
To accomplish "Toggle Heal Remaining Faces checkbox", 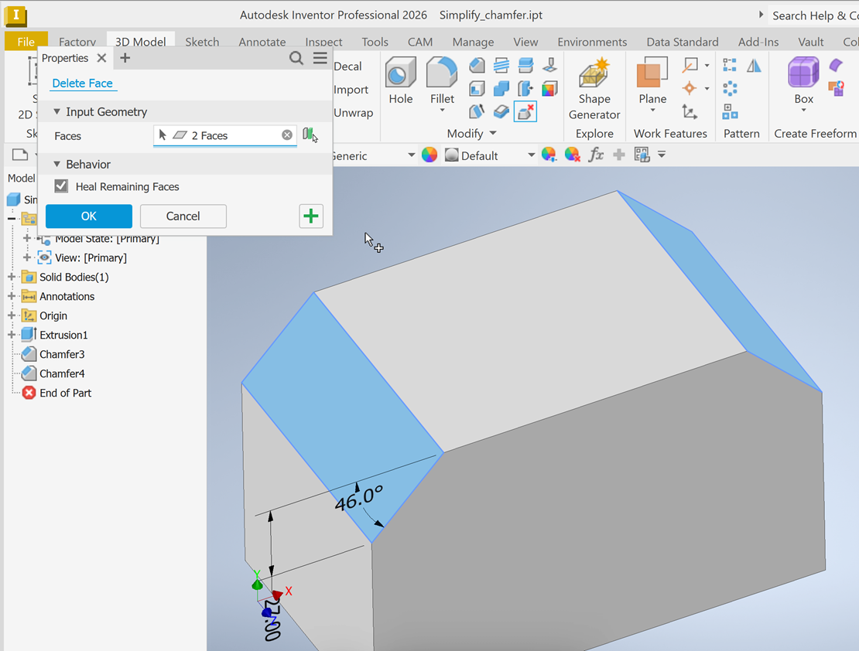I will (61, 186).
